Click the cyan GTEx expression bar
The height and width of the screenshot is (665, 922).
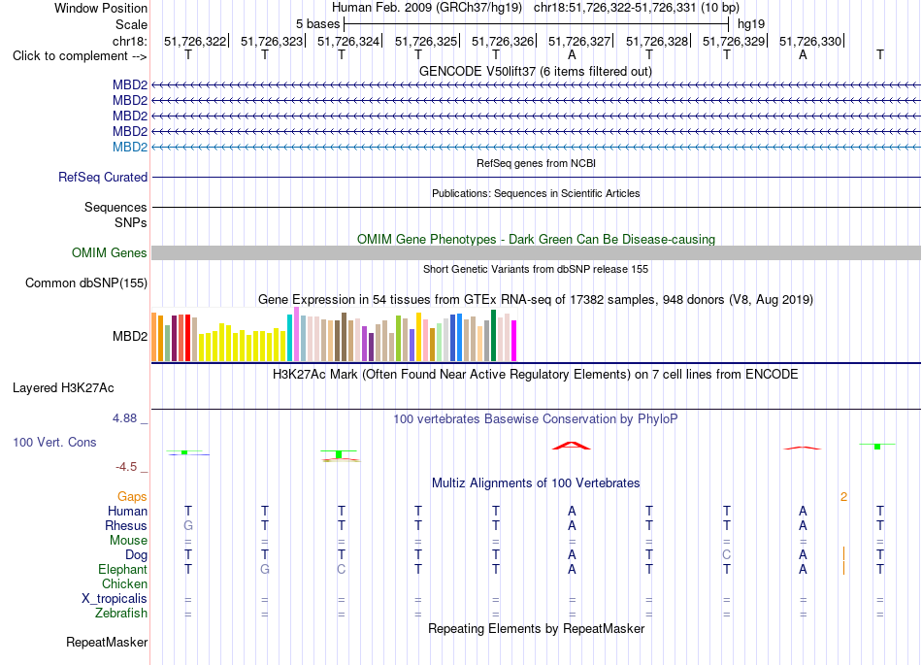click(289, 338)
